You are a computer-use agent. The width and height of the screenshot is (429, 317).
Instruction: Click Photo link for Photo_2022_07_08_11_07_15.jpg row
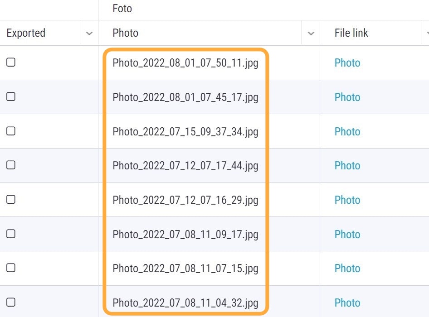347,269
